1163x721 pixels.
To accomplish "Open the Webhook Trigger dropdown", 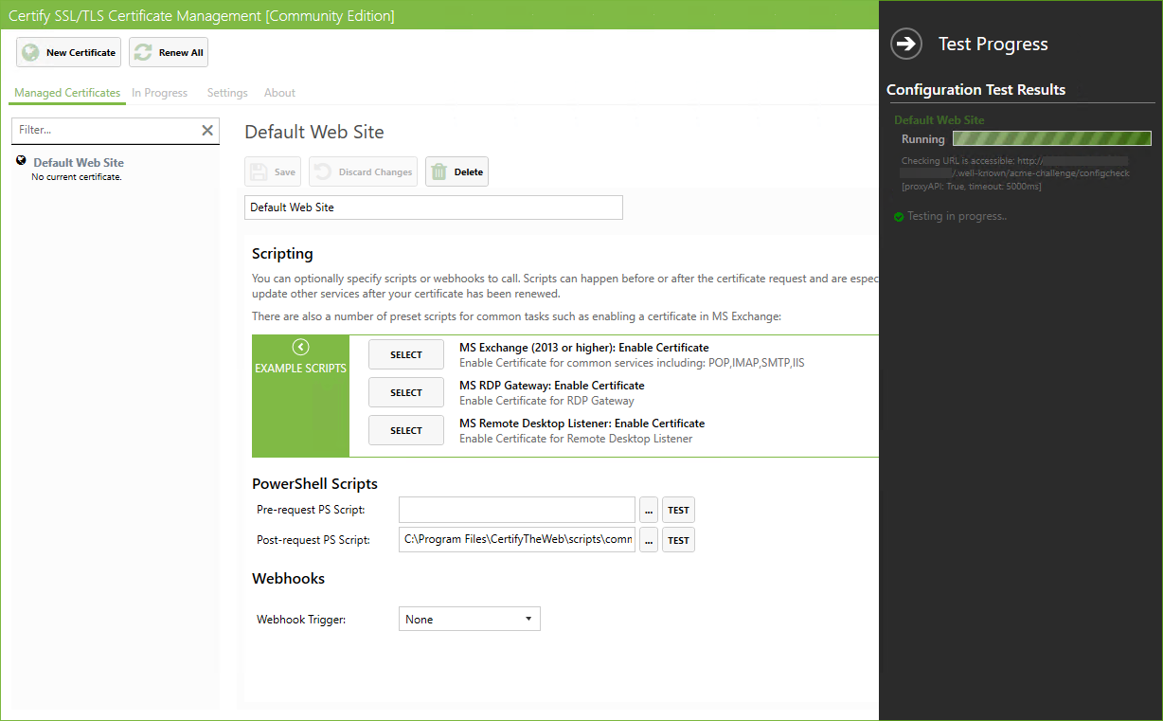I will point(470,619).
